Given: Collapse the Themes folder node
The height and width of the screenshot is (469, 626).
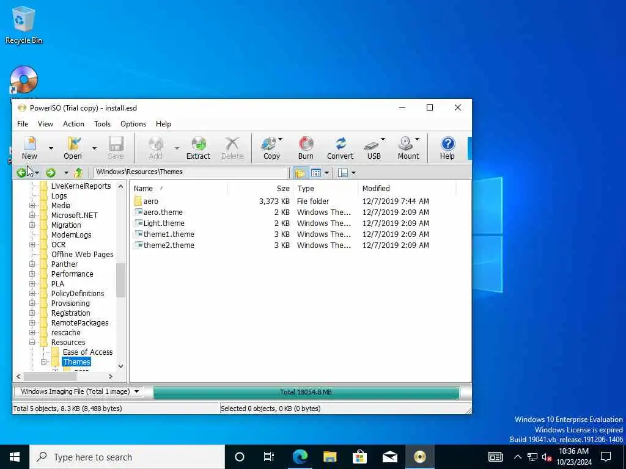Looking at the screenshot, I should 43,362.
